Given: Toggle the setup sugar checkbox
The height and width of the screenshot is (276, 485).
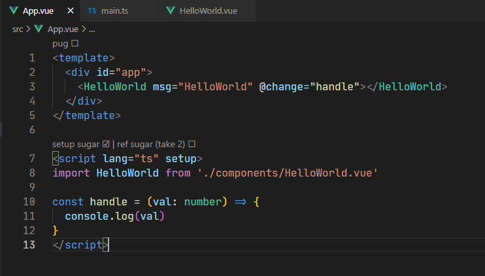Looking at the screenshot, I should 106,144.
